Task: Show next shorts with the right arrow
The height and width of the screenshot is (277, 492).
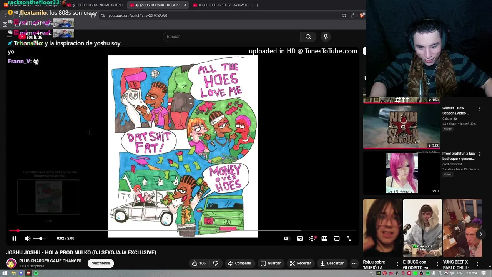Action: (x=481, y=234)
